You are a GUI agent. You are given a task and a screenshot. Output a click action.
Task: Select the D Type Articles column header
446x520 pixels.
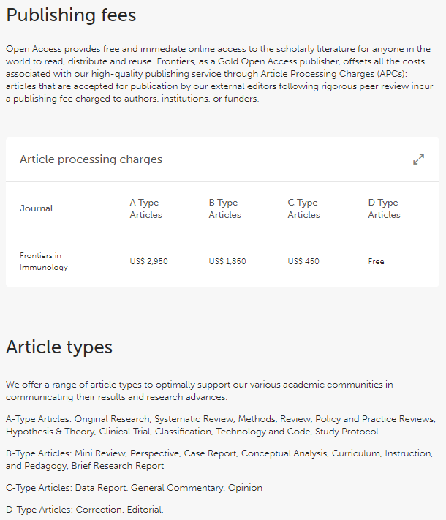(384, 208)
